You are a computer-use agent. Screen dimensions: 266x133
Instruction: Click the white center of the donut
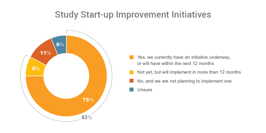[66, 76]
